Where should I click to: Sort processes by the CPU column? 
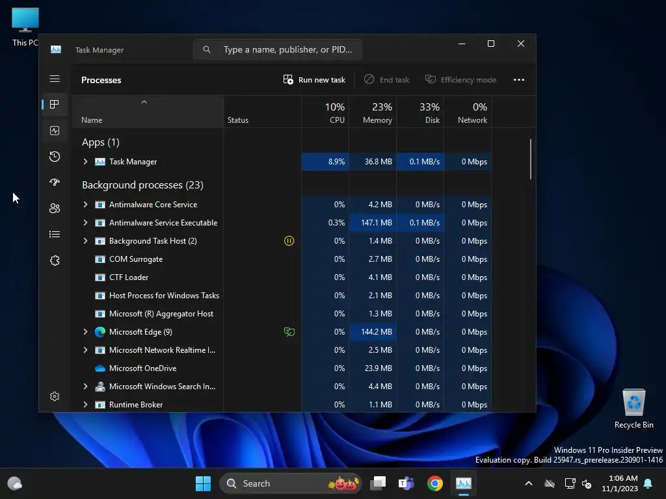click(325, 112)
